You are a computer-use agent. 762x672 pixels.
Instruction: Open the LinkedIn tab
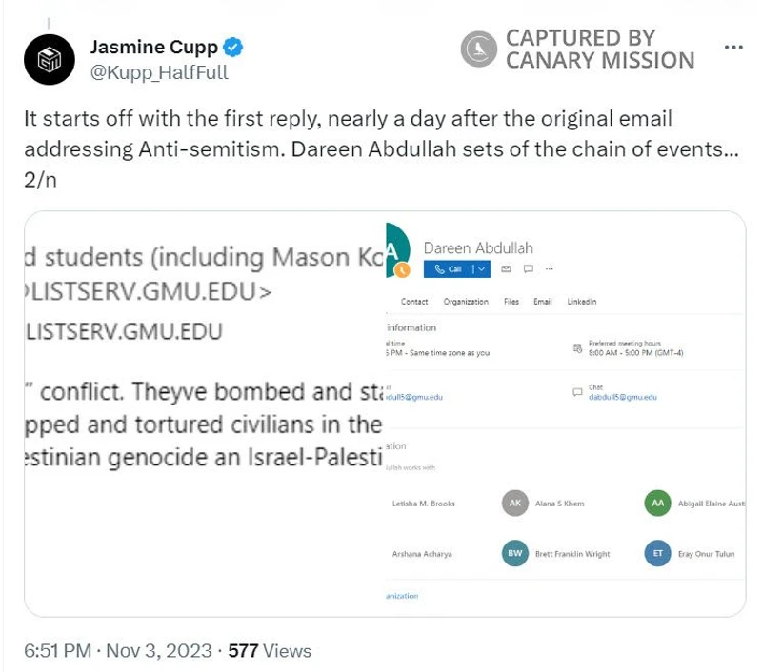click(x=582, y=302)
